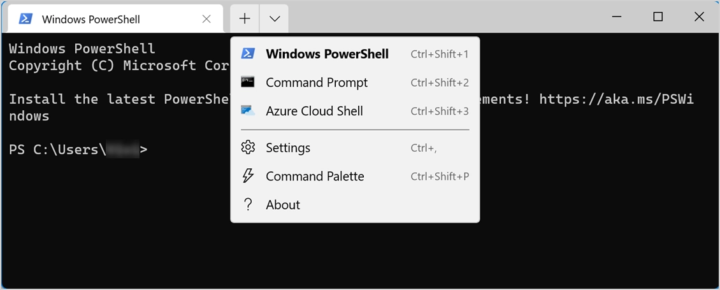Image resolution: width=720 pixels, height=290 pixels.
Task: Select About from the dropdown menu
Action: (283, 205)
